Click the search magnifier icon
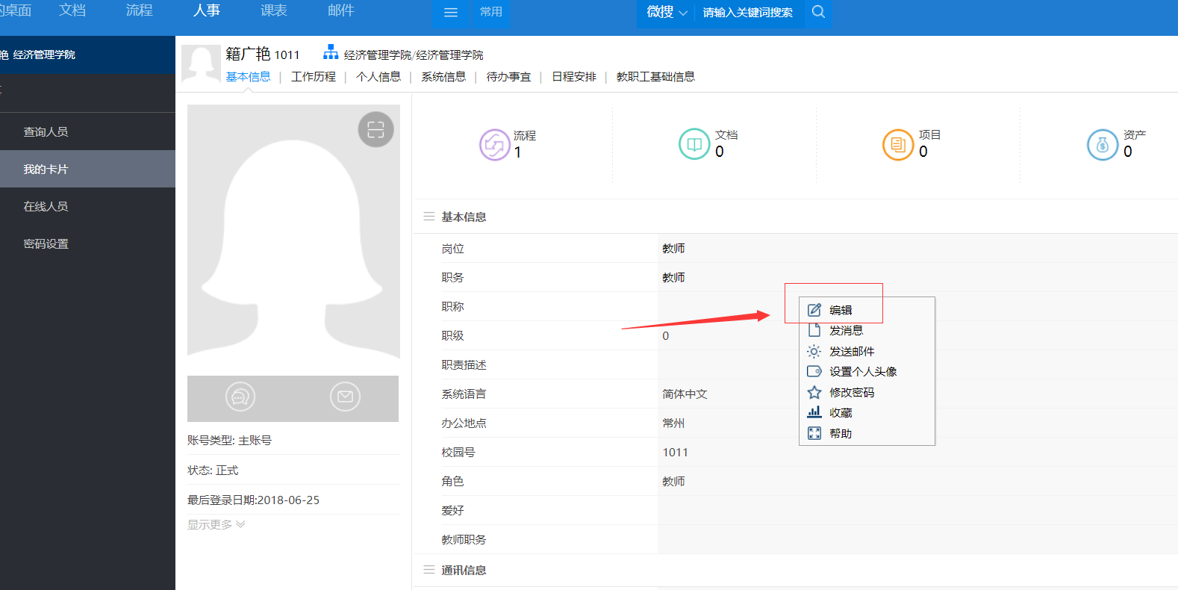 818,12
